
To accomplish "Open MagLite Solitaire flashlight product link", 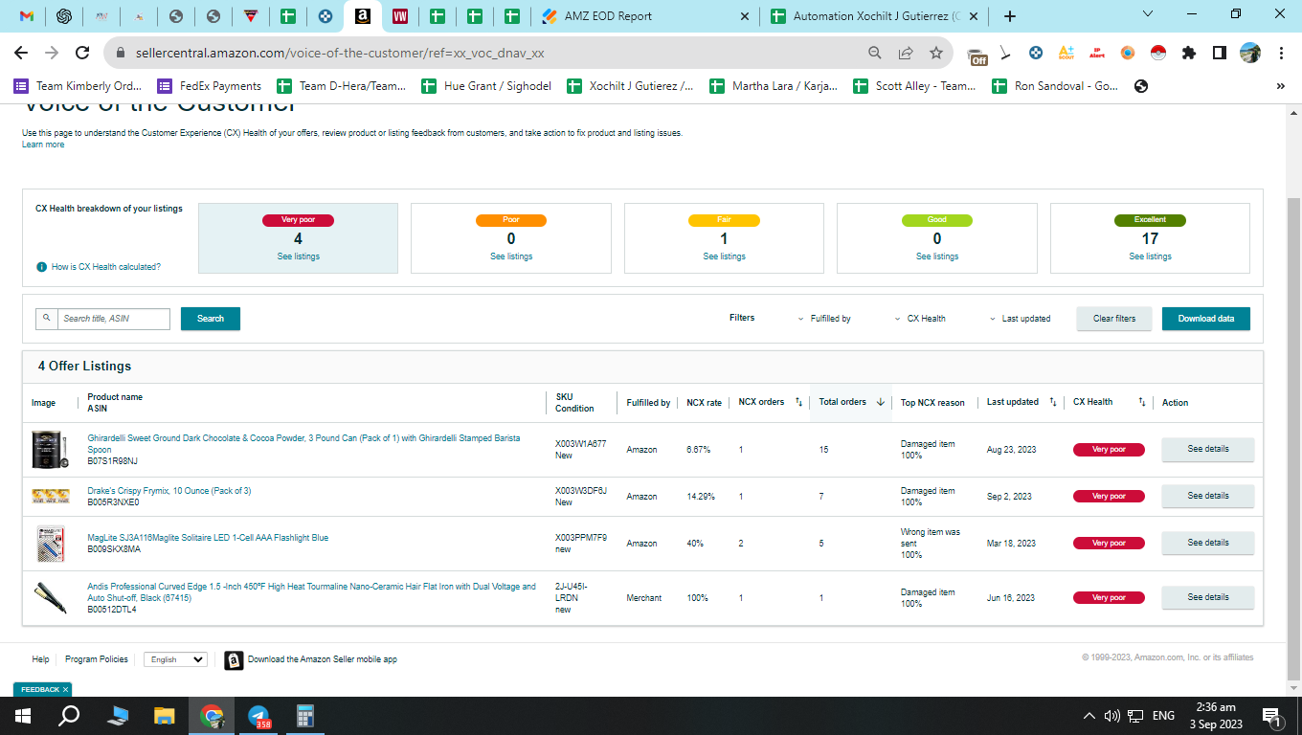I will (x=208, y=538).
